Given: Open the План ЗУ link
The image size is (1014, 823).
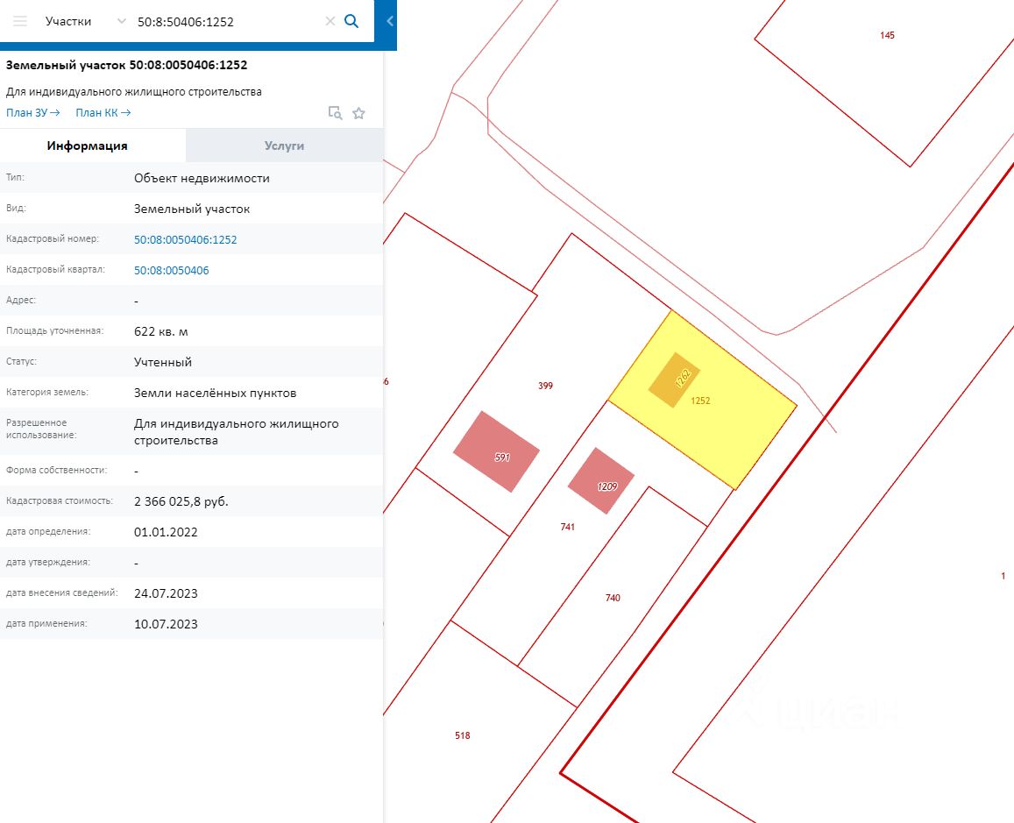Looking at the screenshot, I should 33,112.
